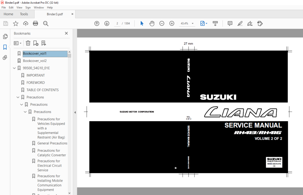Find the current bookmark
This screenshot has width=303, height=195.
coord(44,43)
